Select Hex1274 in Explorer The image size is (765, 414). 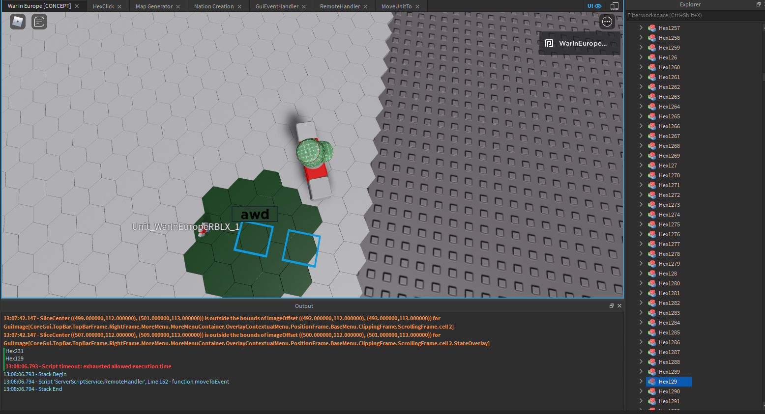coord(669,215)
